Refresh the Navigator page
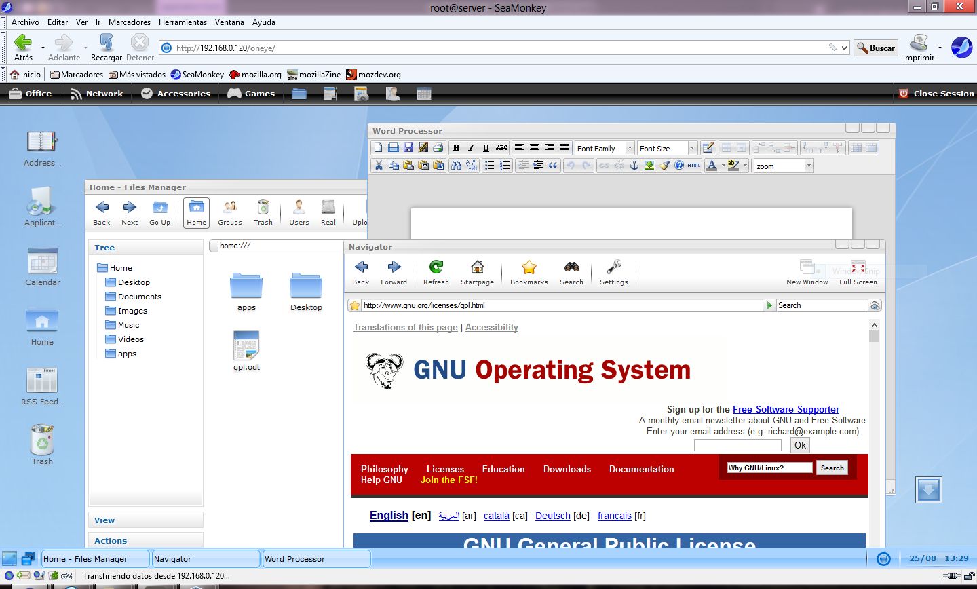 click(x=435, y=270)
